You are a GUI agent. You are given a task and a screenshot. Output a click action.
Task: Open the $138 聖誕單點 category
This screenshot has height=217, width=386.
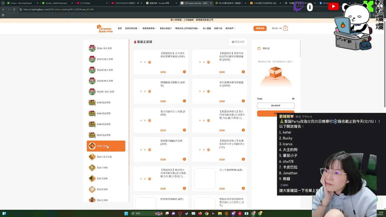click(106, 102)
